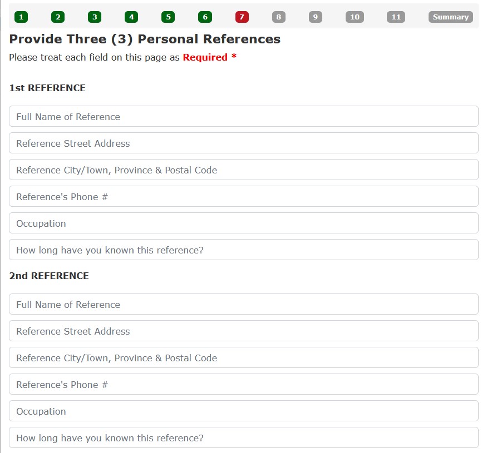Click 1st reference 'How long known' field
Viewport: 487px width, 453px height.
tap(243, 250)
